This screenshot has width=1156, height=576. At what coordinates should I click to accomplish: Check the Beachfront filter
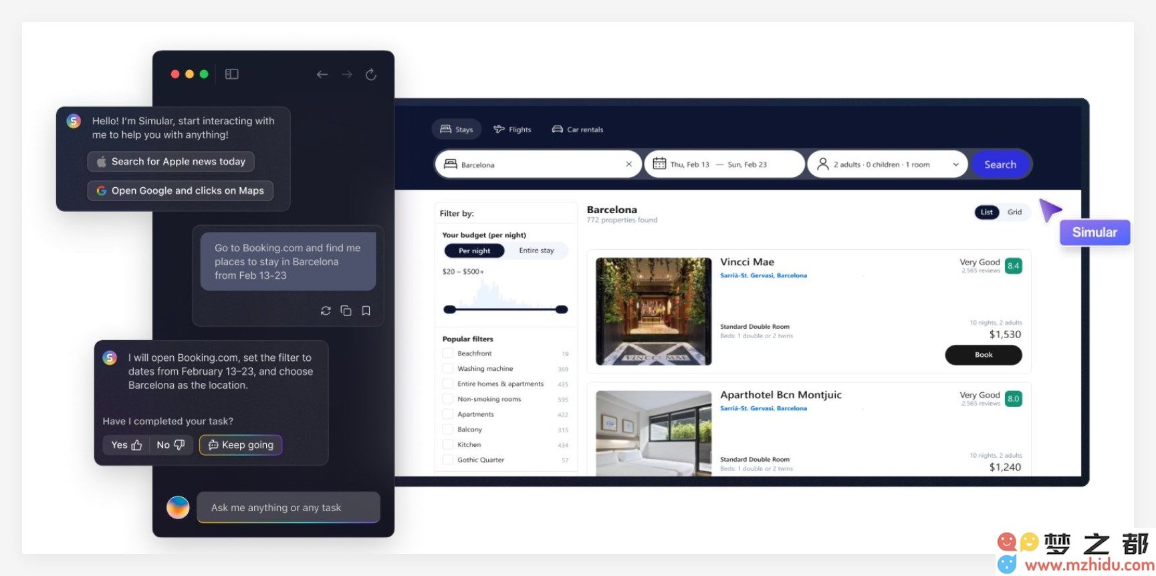pos(447,353)
